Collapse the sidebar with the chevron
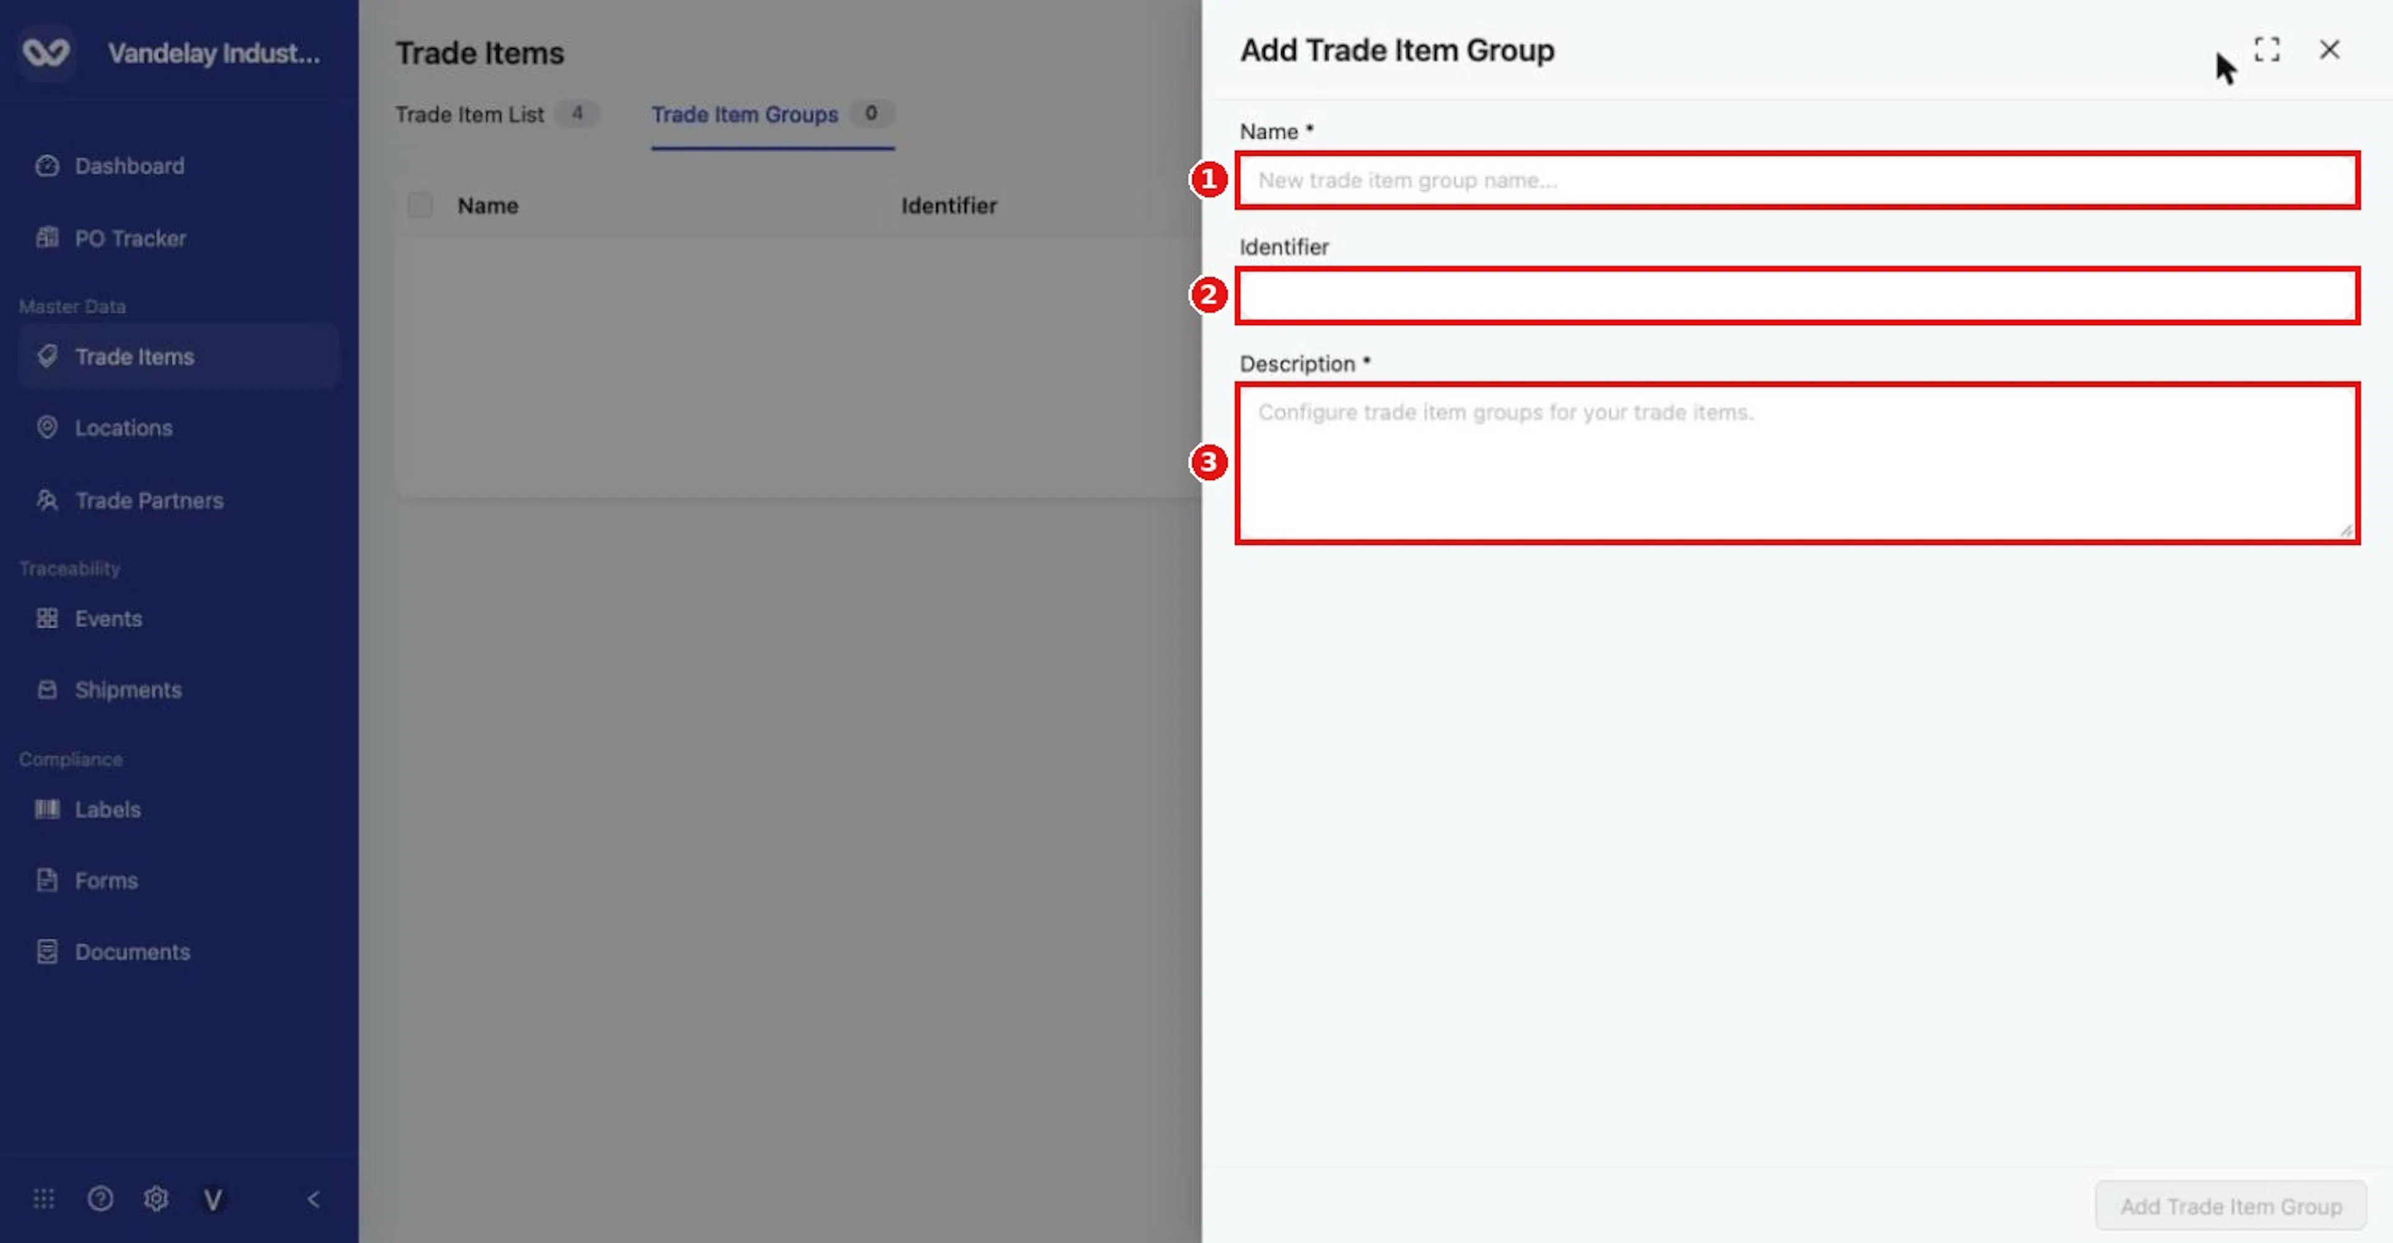Image resolution: width=2393 pixels, height=1243 pixels. (314, 1199)
